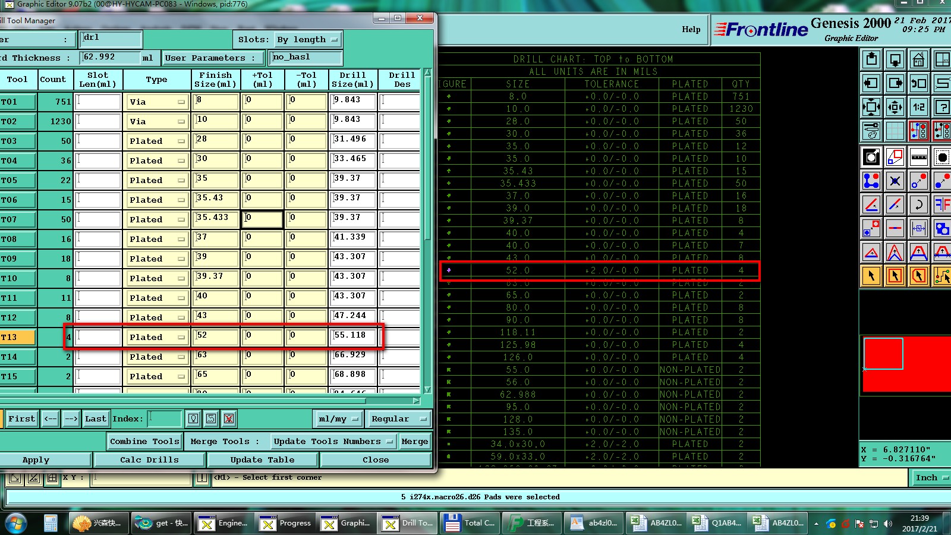Open the Type dropdown for tool T01
The image size is (951, 535).
point(157,102)
